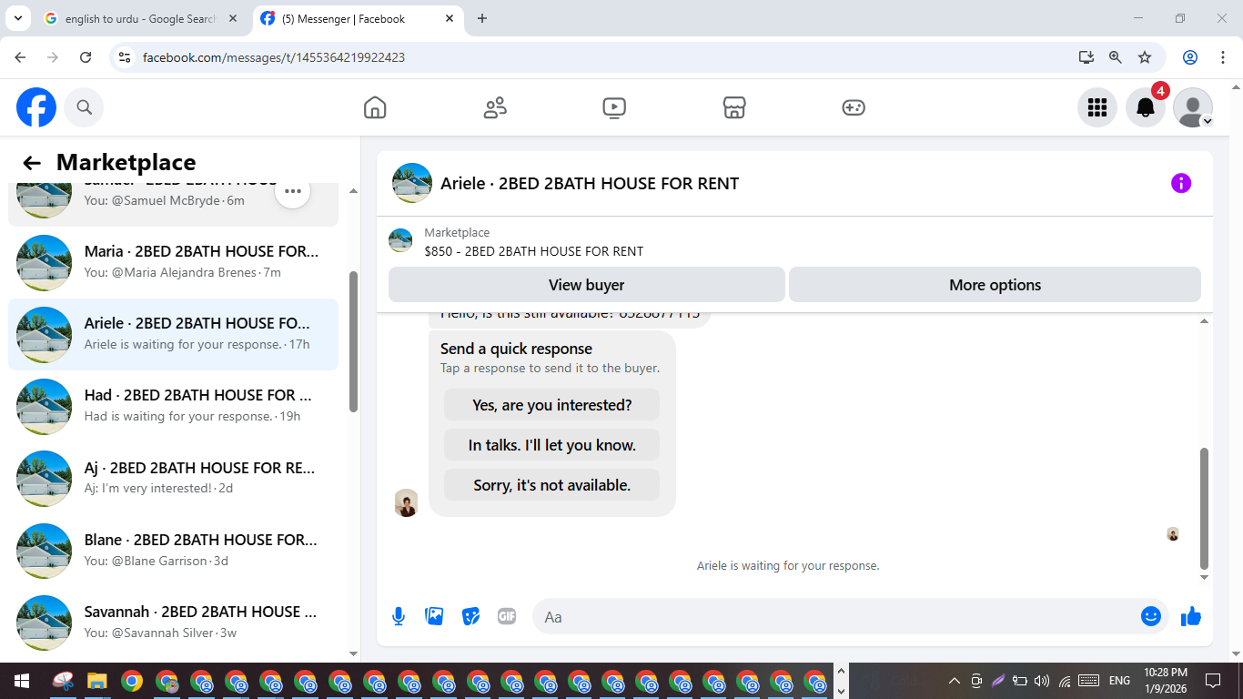Open the Aj conversation
Viewport: 1243px width, 699px height.
pos(173,478)
